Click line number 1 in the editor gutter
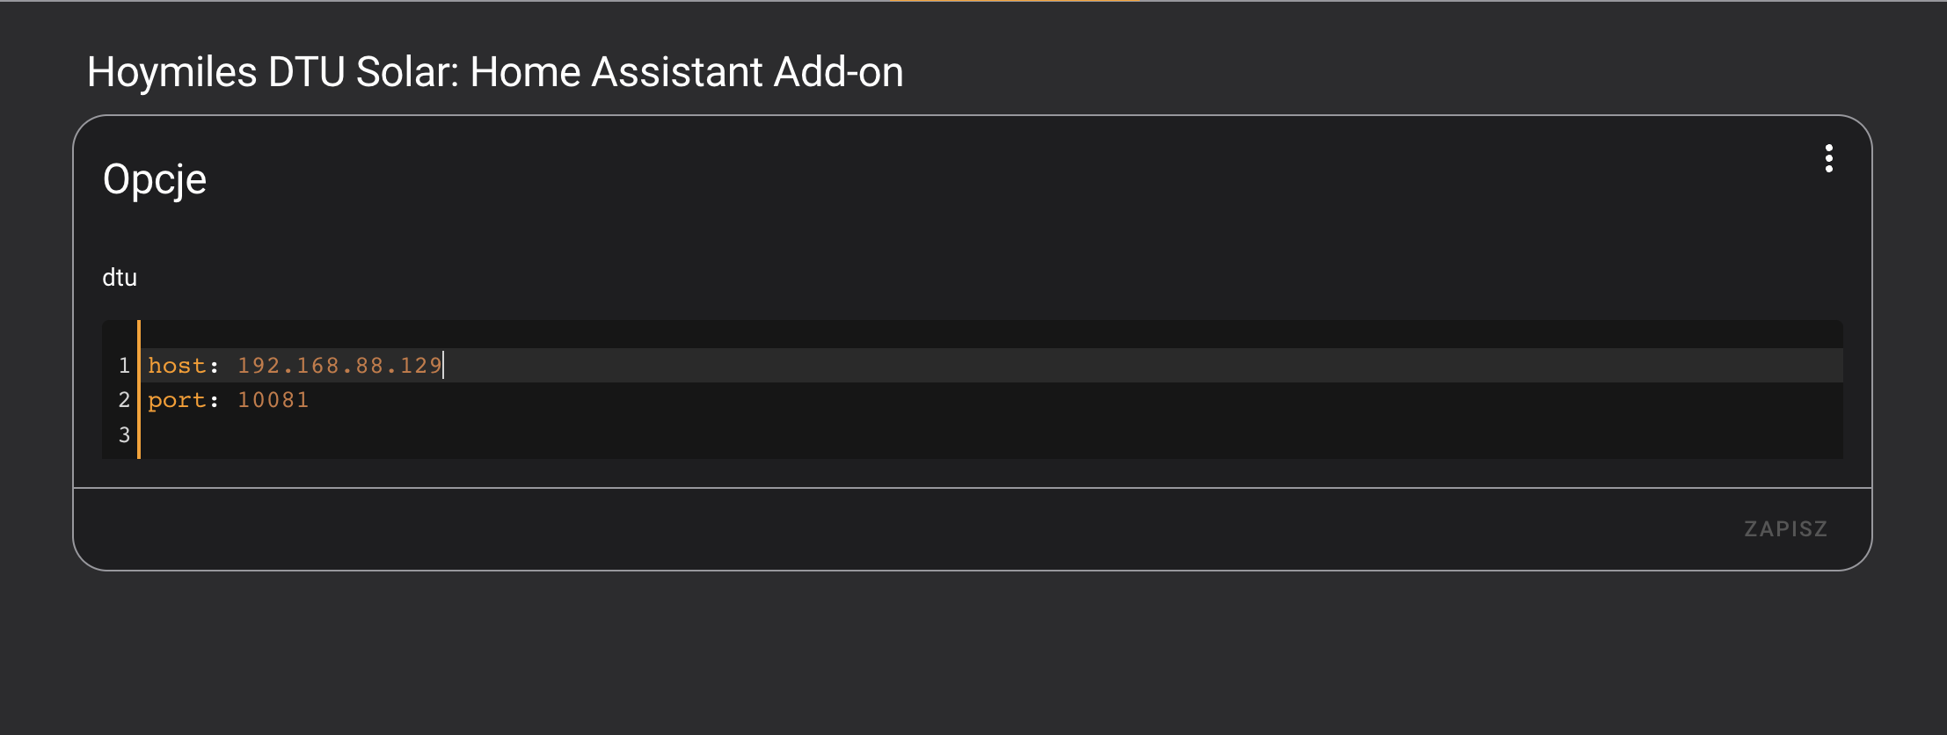1947x735 pixels. click(x=124, y=366)
